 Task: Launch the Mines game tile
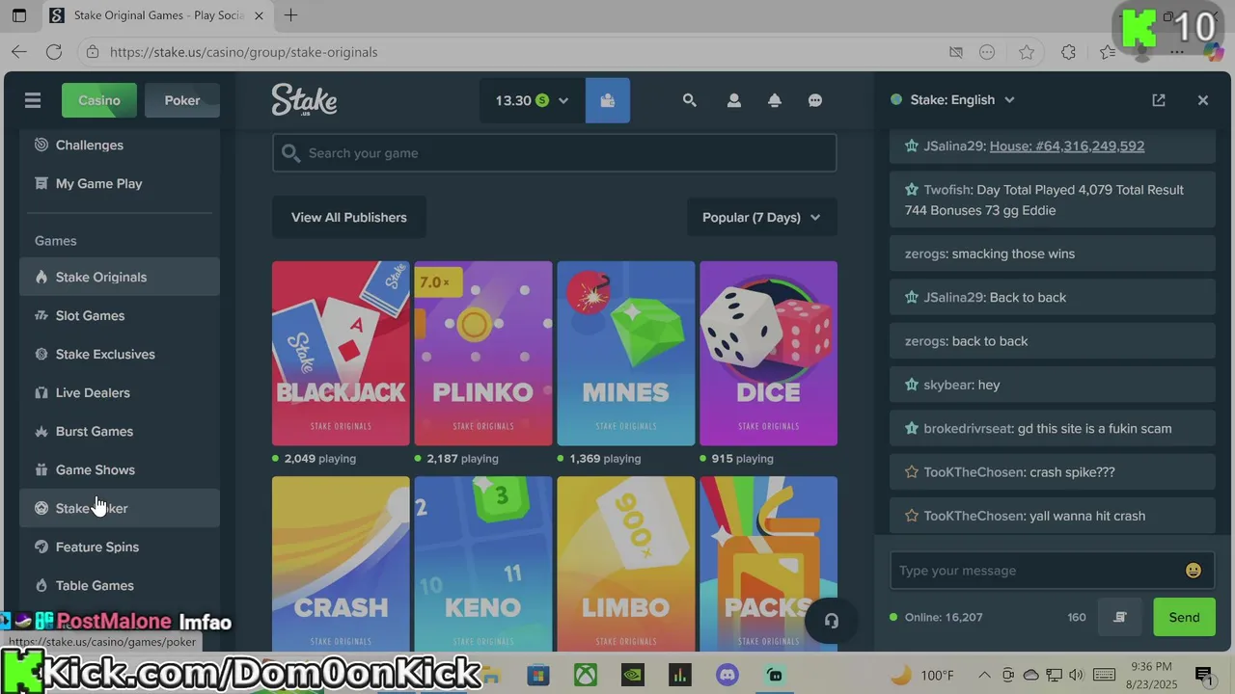(x=625, y=353)
